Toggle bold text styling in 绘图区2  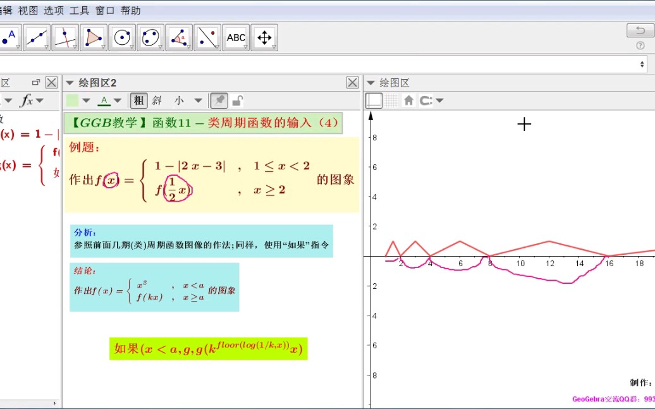click(x=140, y=100)
